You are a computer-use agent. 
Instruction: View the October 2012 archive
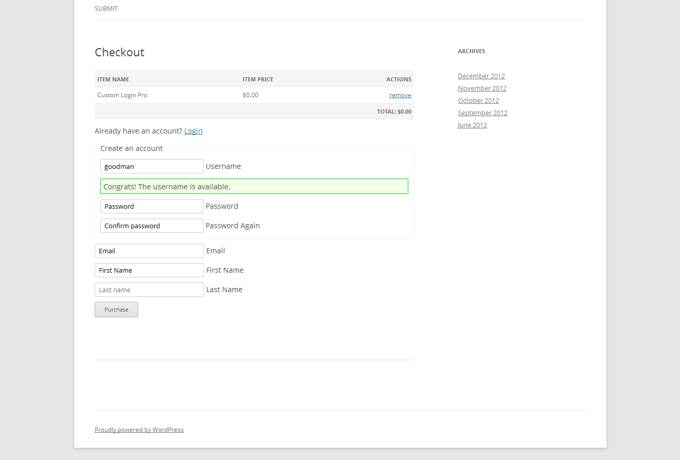[478, 101]
